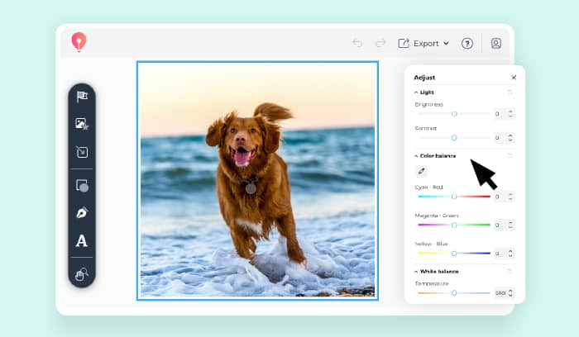
Task: Click the Yellow - Blue value field
Action: 500,254
